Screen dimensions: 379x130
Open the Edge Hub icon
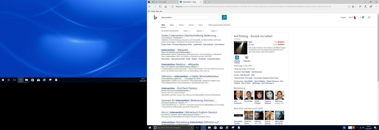coord(360,7)
